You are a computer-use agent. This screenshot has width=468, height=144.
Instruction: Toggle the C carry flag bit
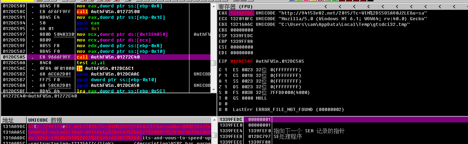[226, 70]
